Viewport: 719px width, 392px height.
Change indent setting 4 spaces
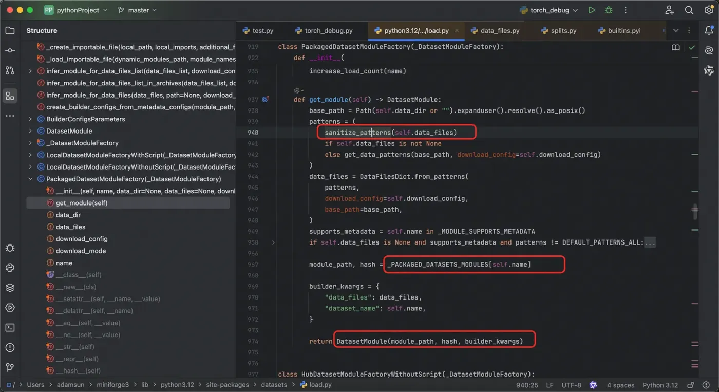click(620, 385)
